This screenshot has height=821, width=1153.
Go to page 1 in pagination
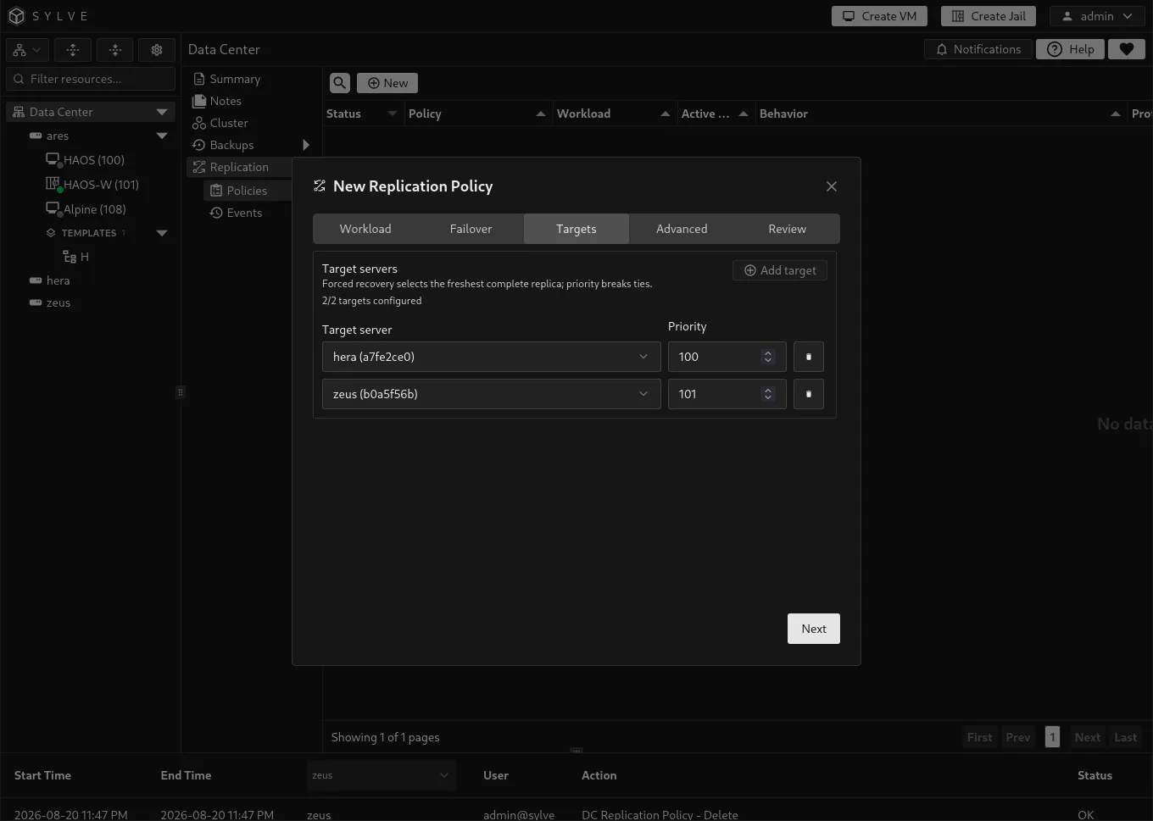1052,737
